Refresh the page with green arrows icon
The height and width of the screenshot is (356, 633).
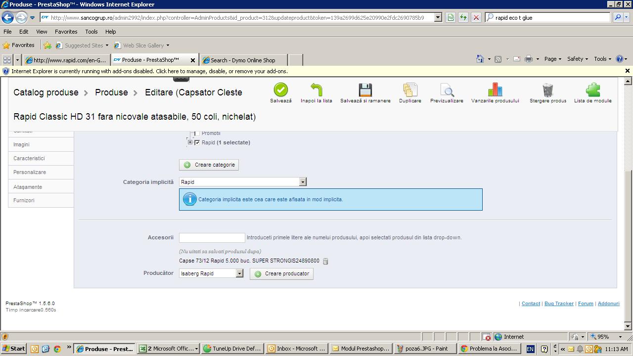[x=463, y=17]
